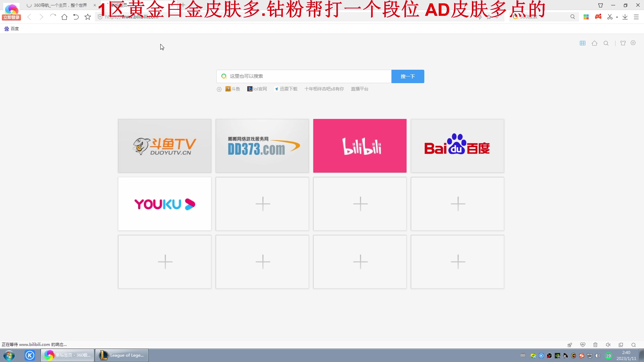644x362 pixels.
Task: Click the undo closed tab icon
Action: (x=76, y=17)
